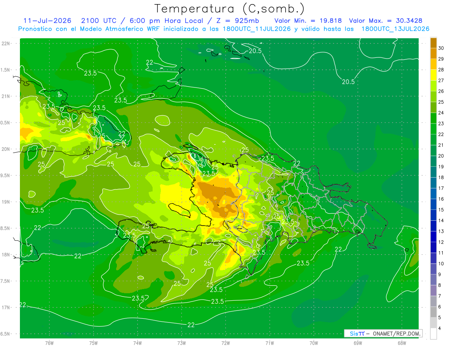Viewport: 451px width, 348px height.
Task: Click the "1800UTC_11JUL2026" initialization time text
Action: (x=256, y=29)
